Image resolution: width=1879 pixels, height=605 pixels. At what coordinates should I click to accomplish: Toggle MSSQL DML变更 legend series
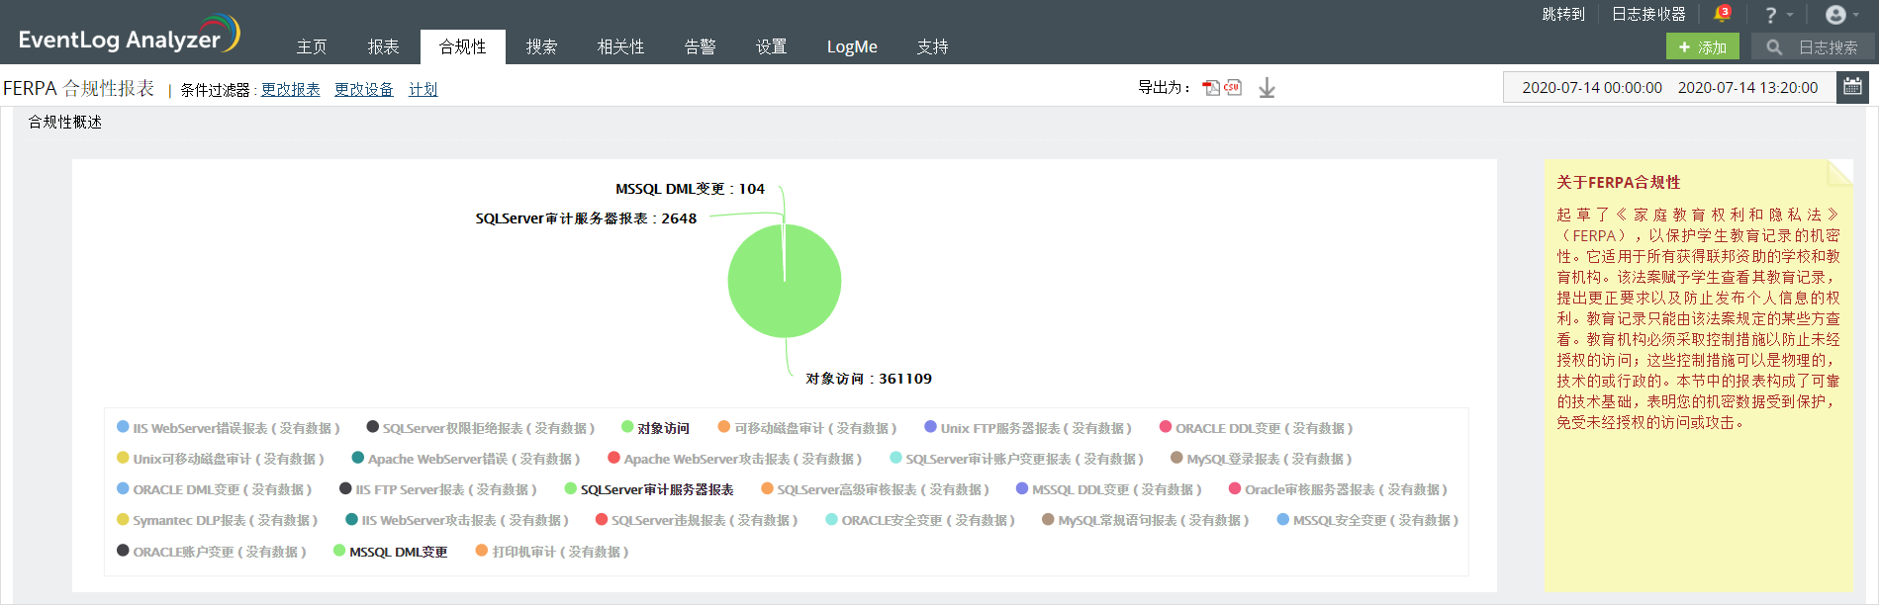click(391, 552)
